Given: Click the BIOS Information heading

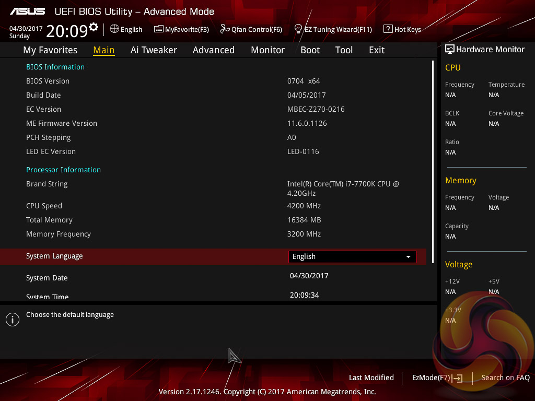Looking at the screenshot, I should [x=55, y=67].
